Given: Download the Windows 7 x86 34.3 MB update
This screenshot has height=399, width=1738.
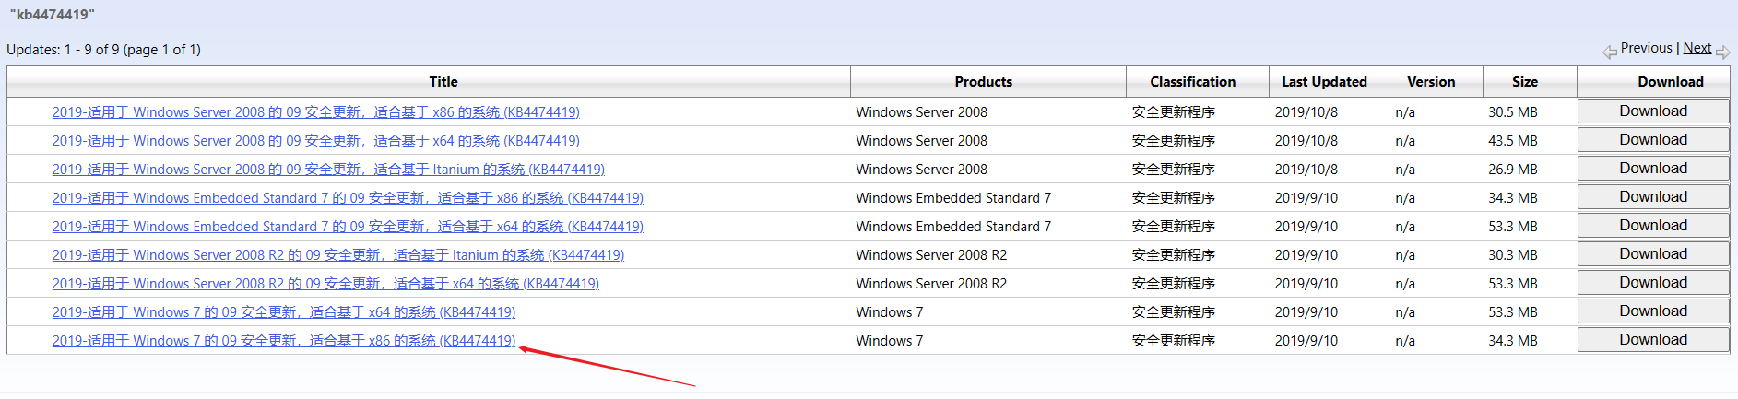Looking at the screenshot, I should [1653, 340].
